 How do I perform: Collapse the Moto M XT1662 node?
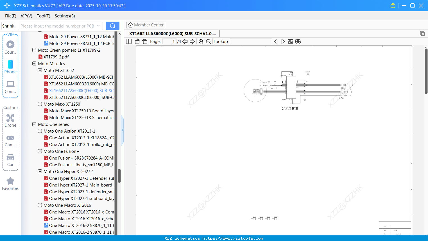40,70
